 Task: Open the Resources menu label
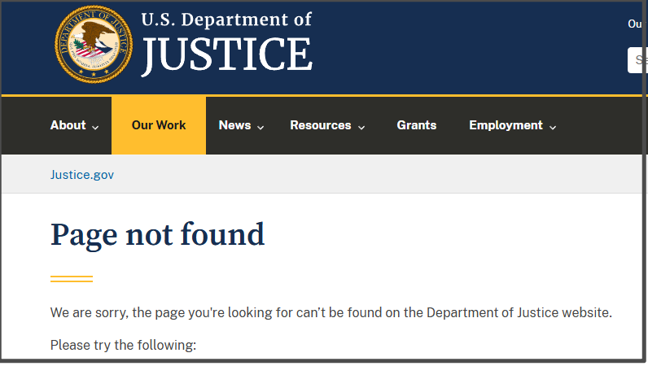point(321,125)
